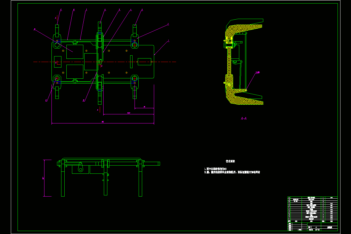Click the A-A section view label
351x234 pixels.
243,118
